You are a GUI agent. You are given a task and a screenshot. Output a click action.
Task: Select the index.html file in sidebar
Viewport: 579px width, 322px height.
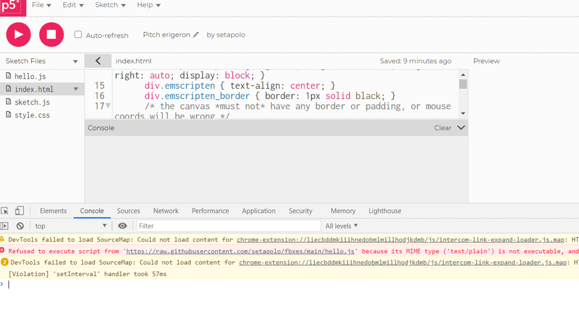(x=34, y=89)
